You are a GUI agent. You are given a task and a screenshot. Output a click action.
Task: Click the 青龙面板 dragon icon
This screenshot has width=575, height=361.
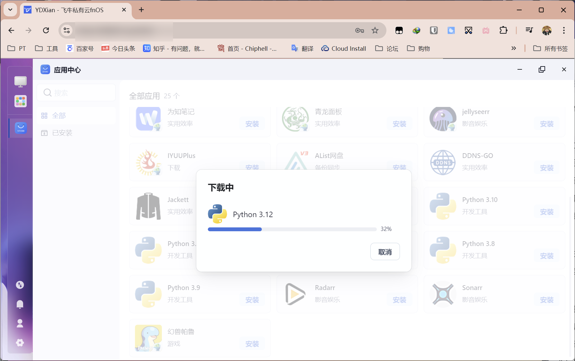coord(295,119)
